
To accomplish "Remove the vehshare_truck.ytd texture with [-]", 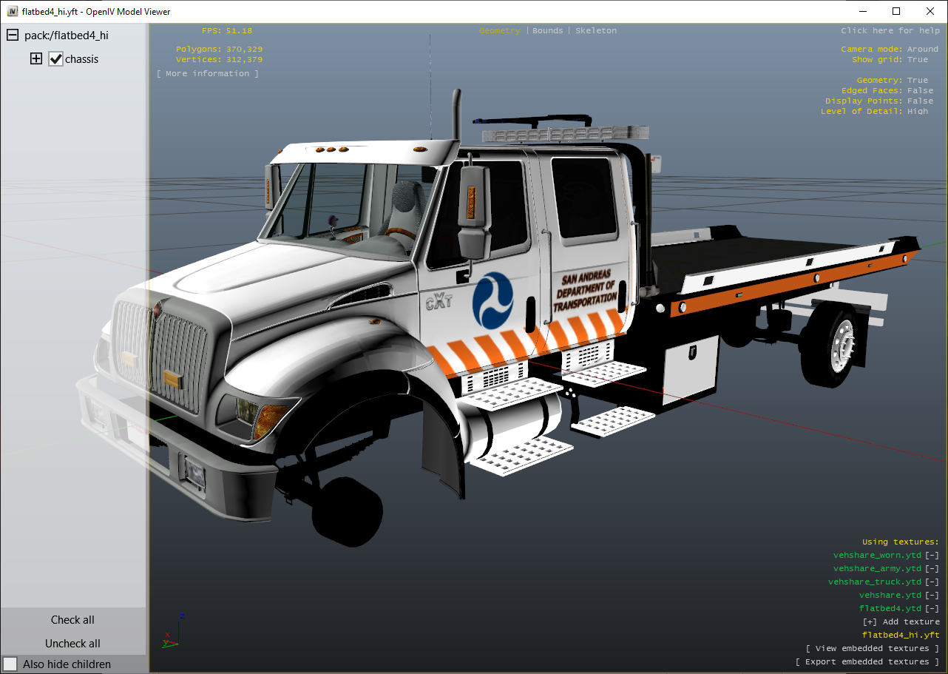I will coord(932,582).
